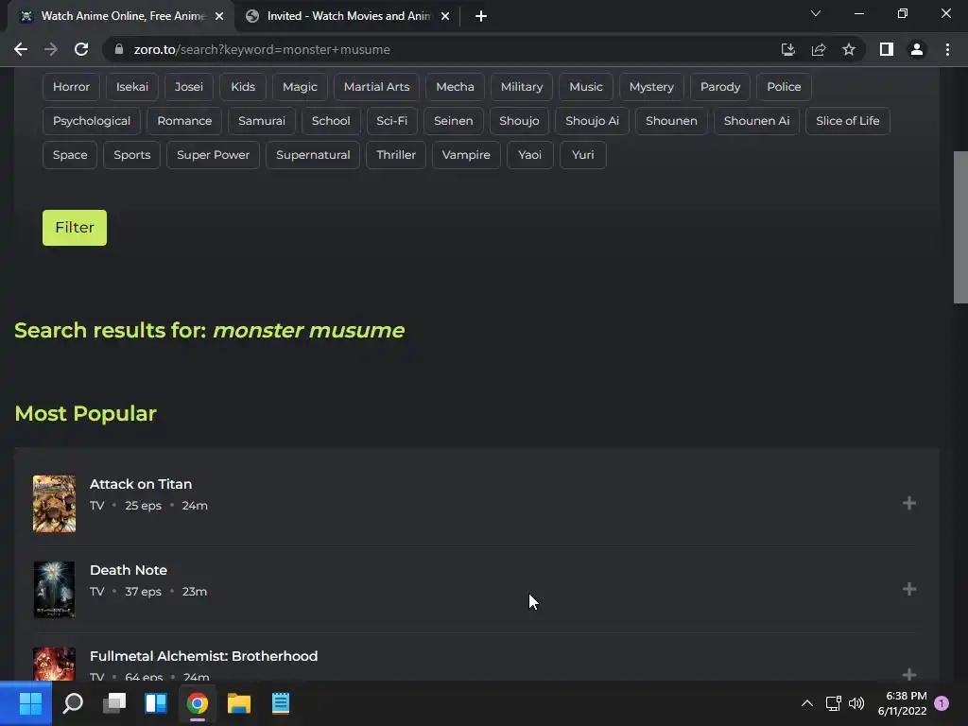Toggle the Josei genre tag
This screenshot has height=726, width=968.
click(189, 87)
